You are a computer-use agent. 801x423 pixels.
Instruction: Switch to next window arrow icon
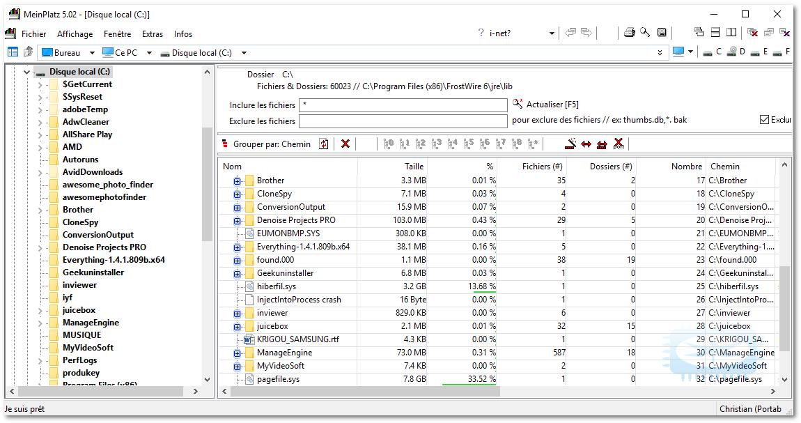coord(586,33)
